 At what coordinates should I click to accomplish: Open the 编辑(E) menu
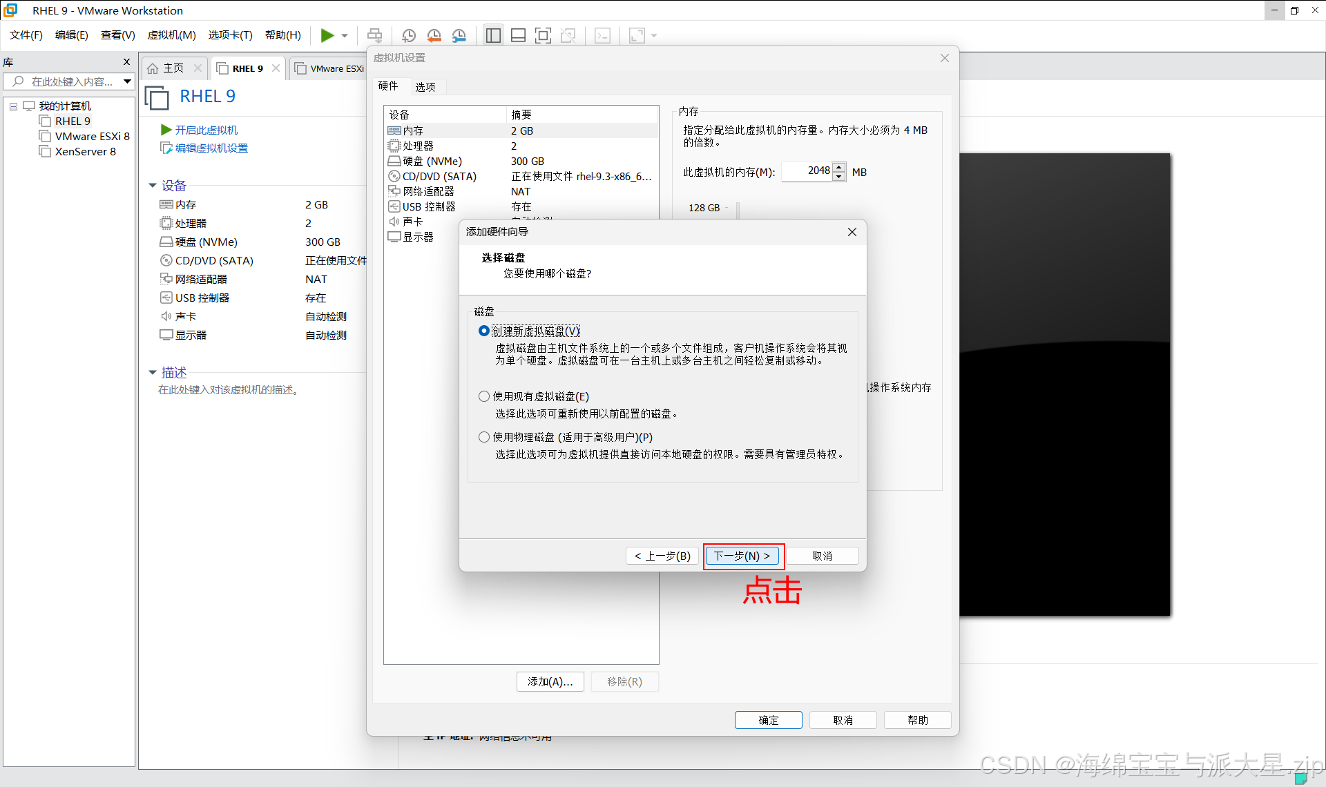click(72, 35)
